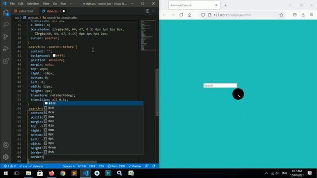Open the Selection menu
Viewport: 317px width, 178px height.
(x=33, y=3)
